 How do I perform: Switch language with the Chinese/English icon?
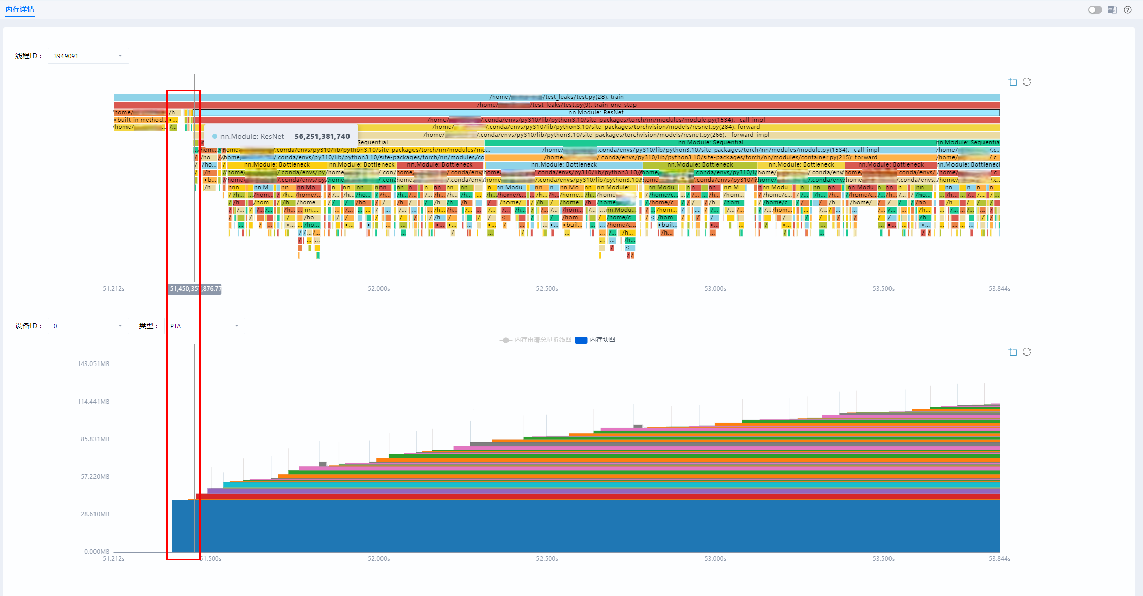[1113, 10]
